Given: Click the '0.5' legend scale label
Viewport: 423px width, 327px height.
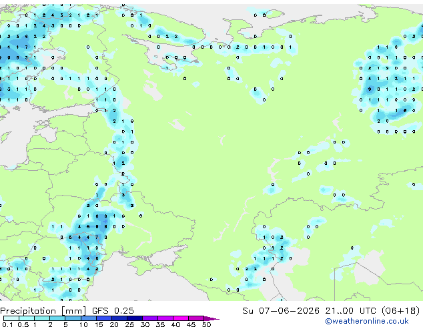Looking at the screenshot, I should click(23, 324).
